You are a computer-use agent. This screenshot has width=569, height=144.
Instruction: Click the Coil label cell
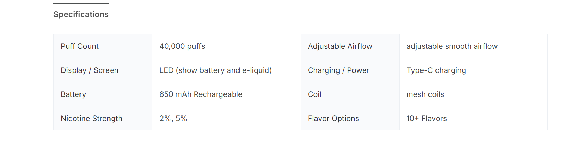[314, 94]
